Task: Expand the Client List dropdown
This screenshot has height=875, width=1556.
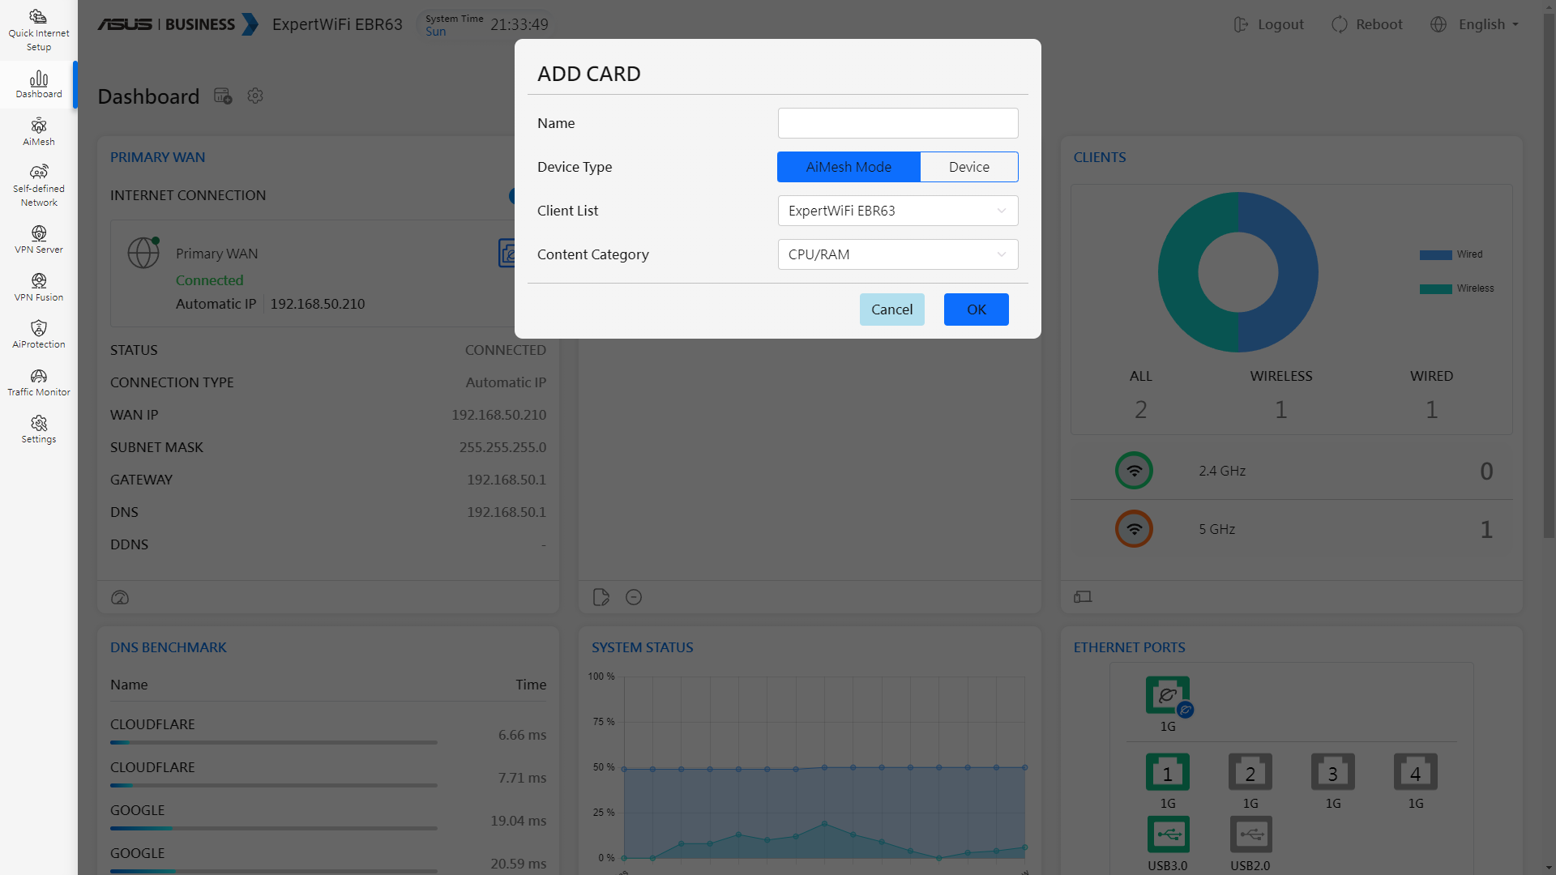Action: pos(897,211)
